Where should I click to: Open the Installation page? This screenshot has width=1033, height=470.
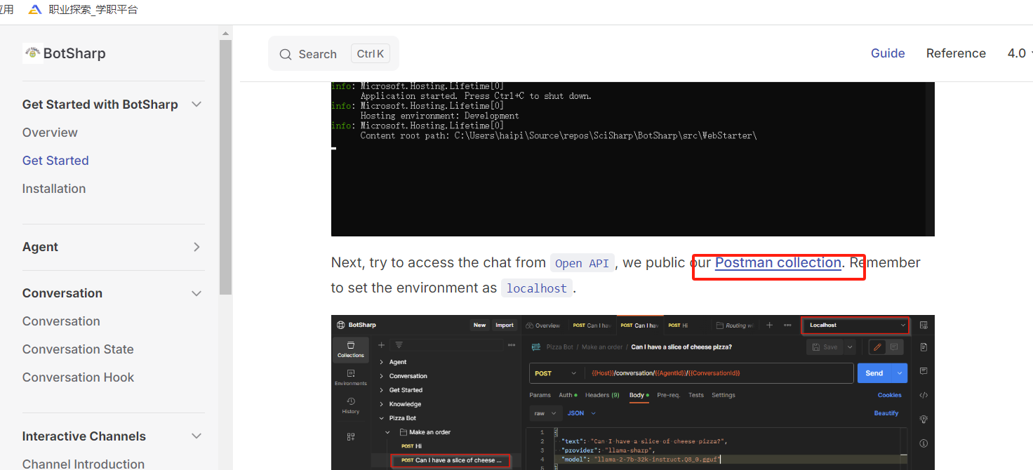pos(54,189)
